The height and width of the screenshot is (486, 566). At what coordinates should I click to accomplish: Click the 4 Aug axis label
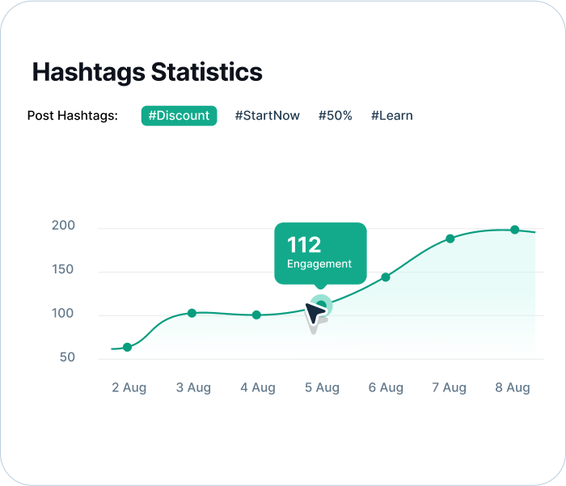pyautogui.click(x=258, y=388)
